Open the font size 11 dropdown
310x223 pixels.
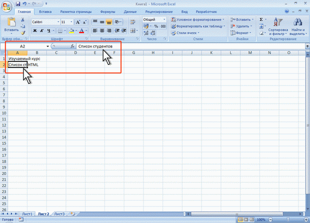point(71,22)
